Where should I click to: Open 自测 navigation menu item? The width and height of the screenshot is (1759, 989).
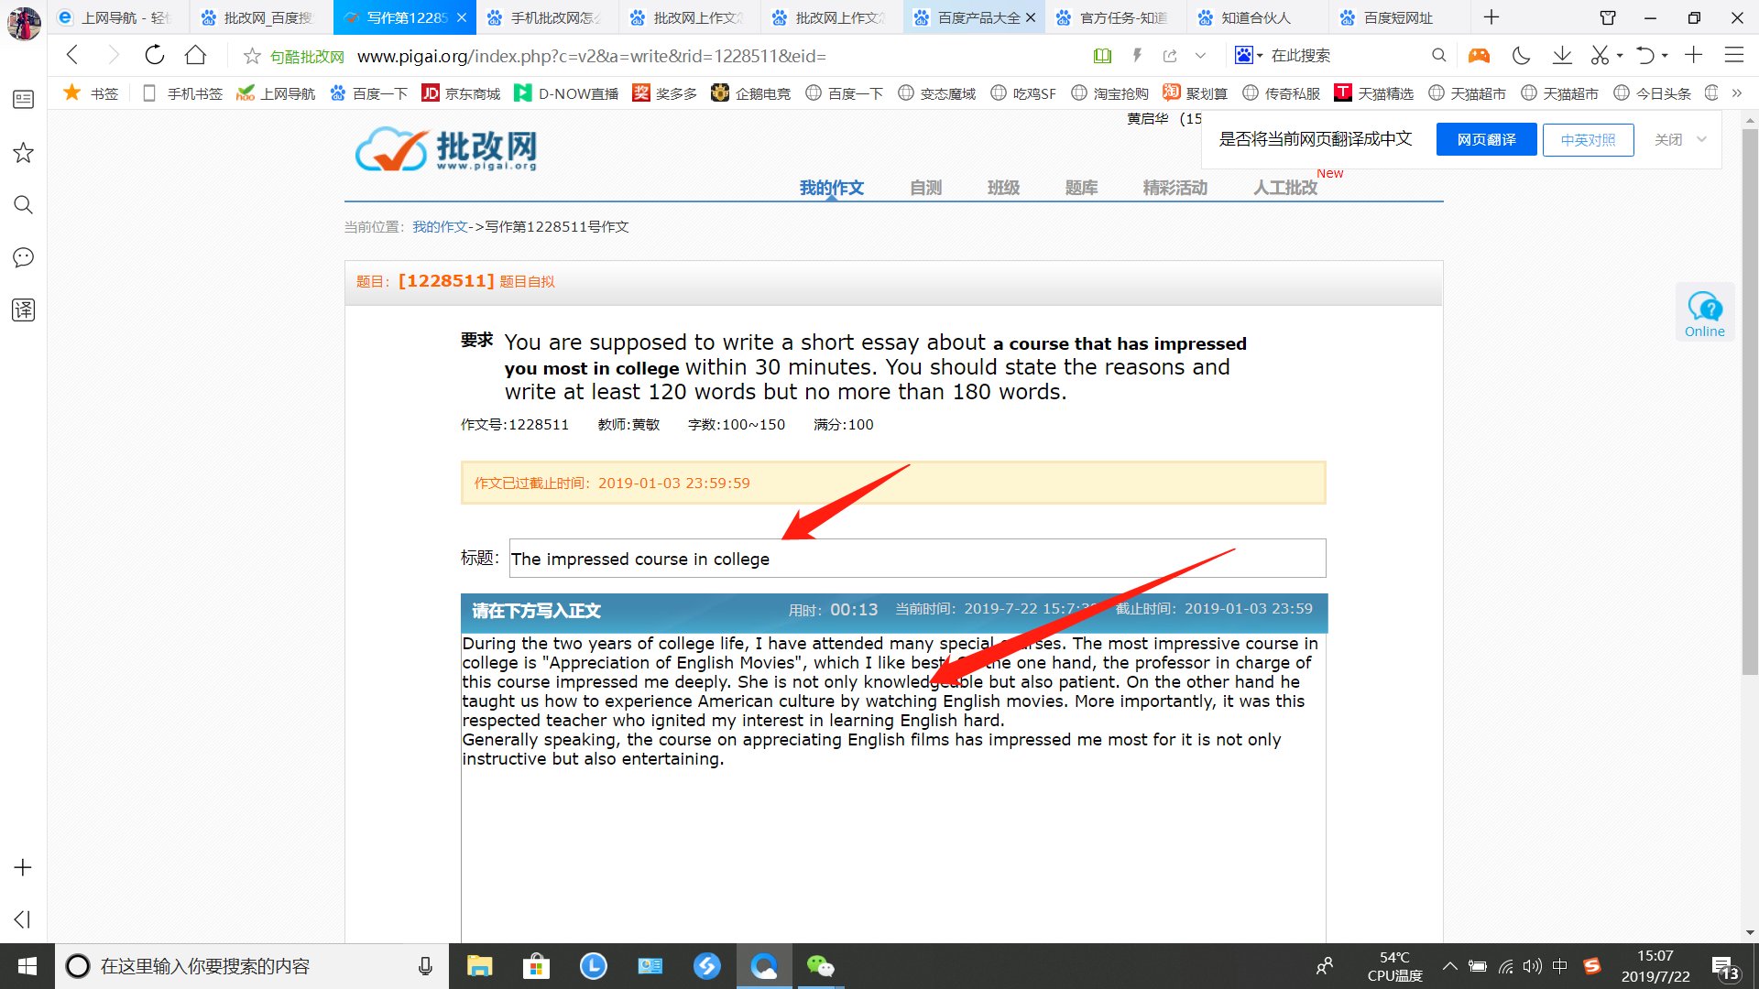click(925, 188)
